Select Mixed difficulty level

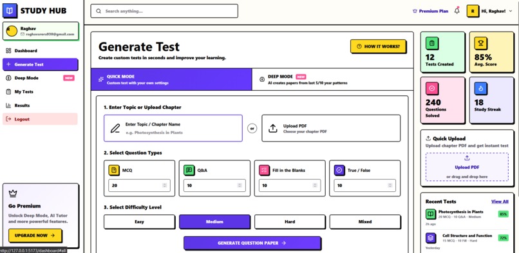point(364,221)
